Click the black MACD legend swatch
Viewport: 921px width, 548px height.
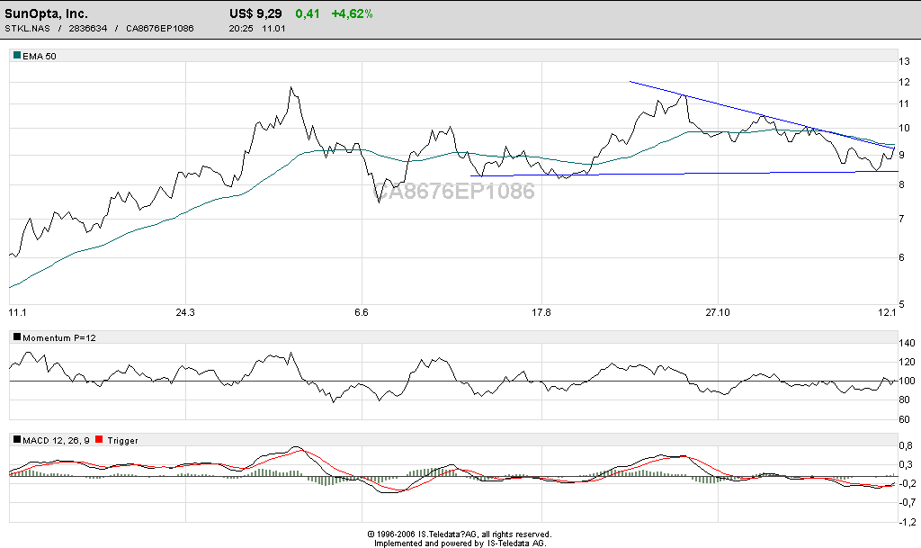tap(17, 439)
